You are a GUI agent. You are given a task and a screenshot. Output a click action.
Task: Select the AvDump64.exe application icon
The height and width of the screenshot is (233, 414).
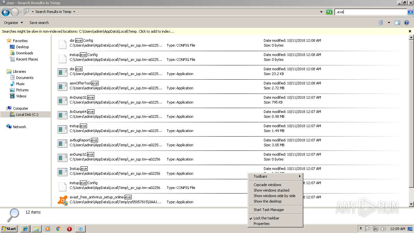point(62,115)
